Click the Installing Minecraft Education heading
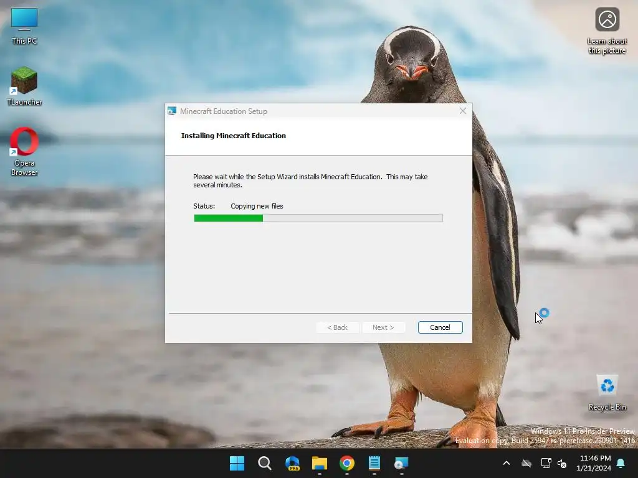Screen dimensions: 638x478 [233, 136]
